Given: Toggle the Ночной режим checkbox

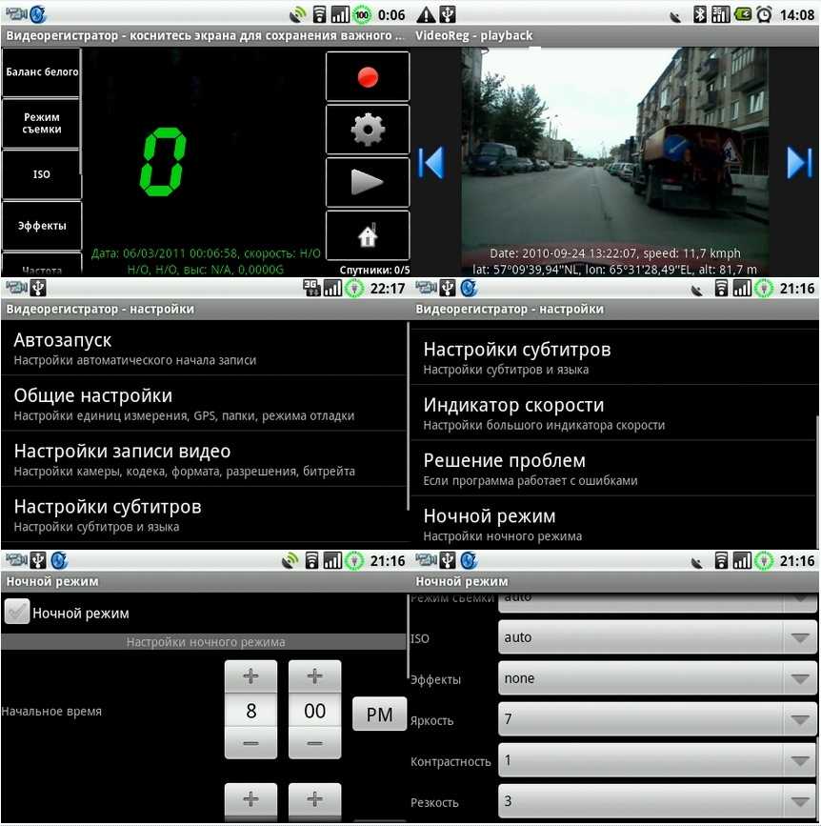Looking at the screenshot, I should (17, 613).
